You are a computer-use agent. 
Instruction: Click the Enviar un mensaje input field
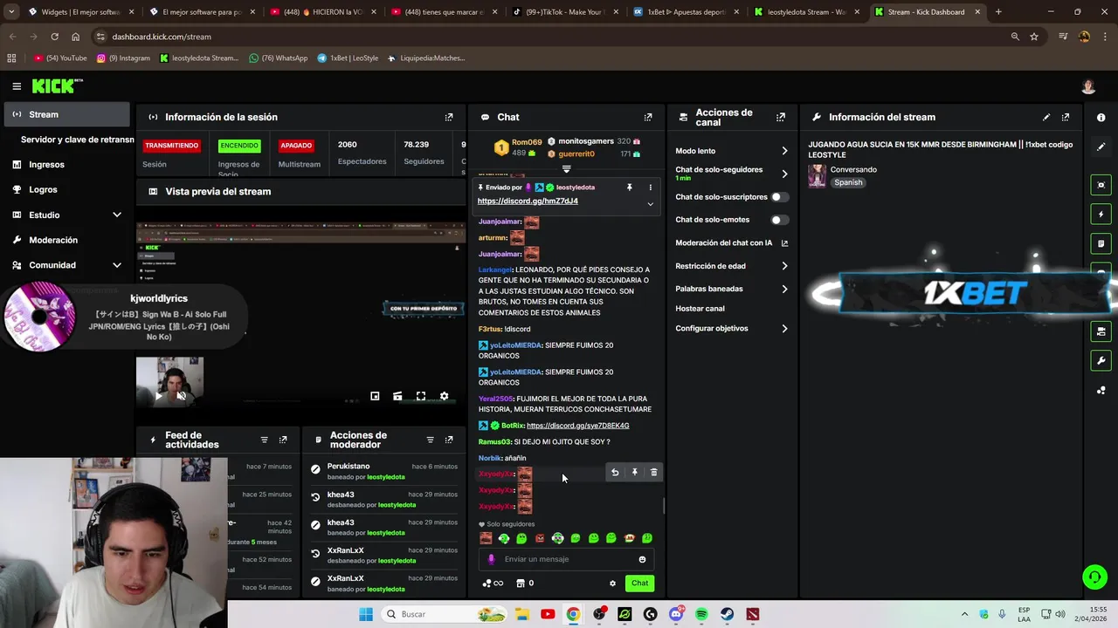click(x=568, y=559)
